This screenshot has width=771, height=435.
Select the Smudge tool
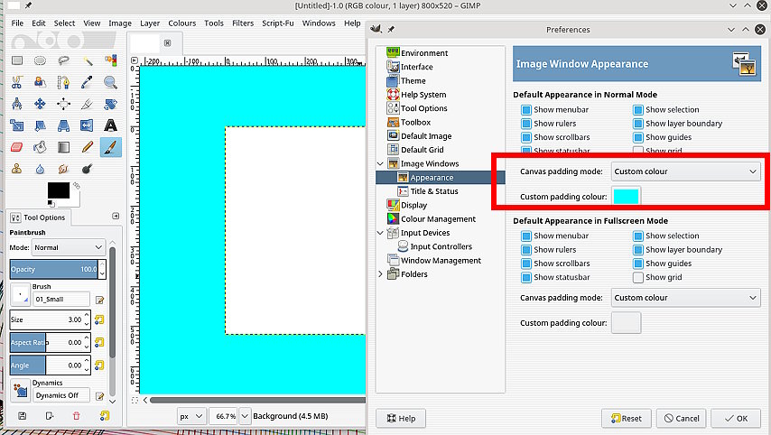[x=63, y=169]
